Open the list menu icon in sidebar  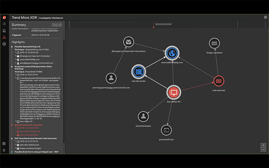tap(4, 24)
